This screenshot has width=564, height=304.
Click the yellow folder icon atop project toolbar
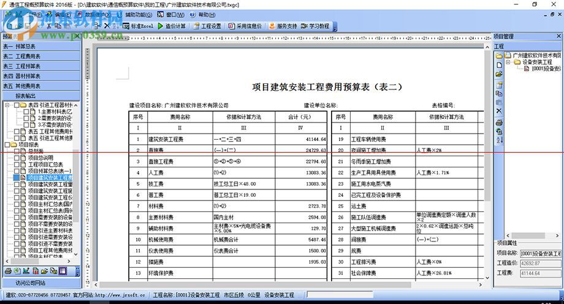tap(499, 56)
